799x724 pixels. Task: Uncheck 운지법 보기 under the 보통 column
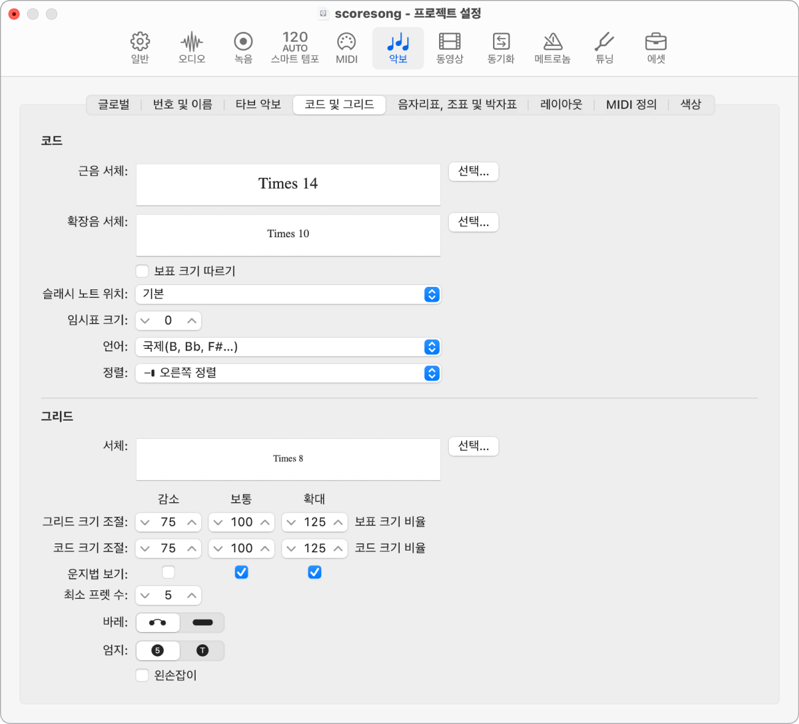(242, 573)
